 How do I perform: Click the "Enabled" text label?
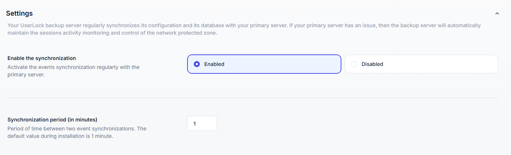(214, 64)
